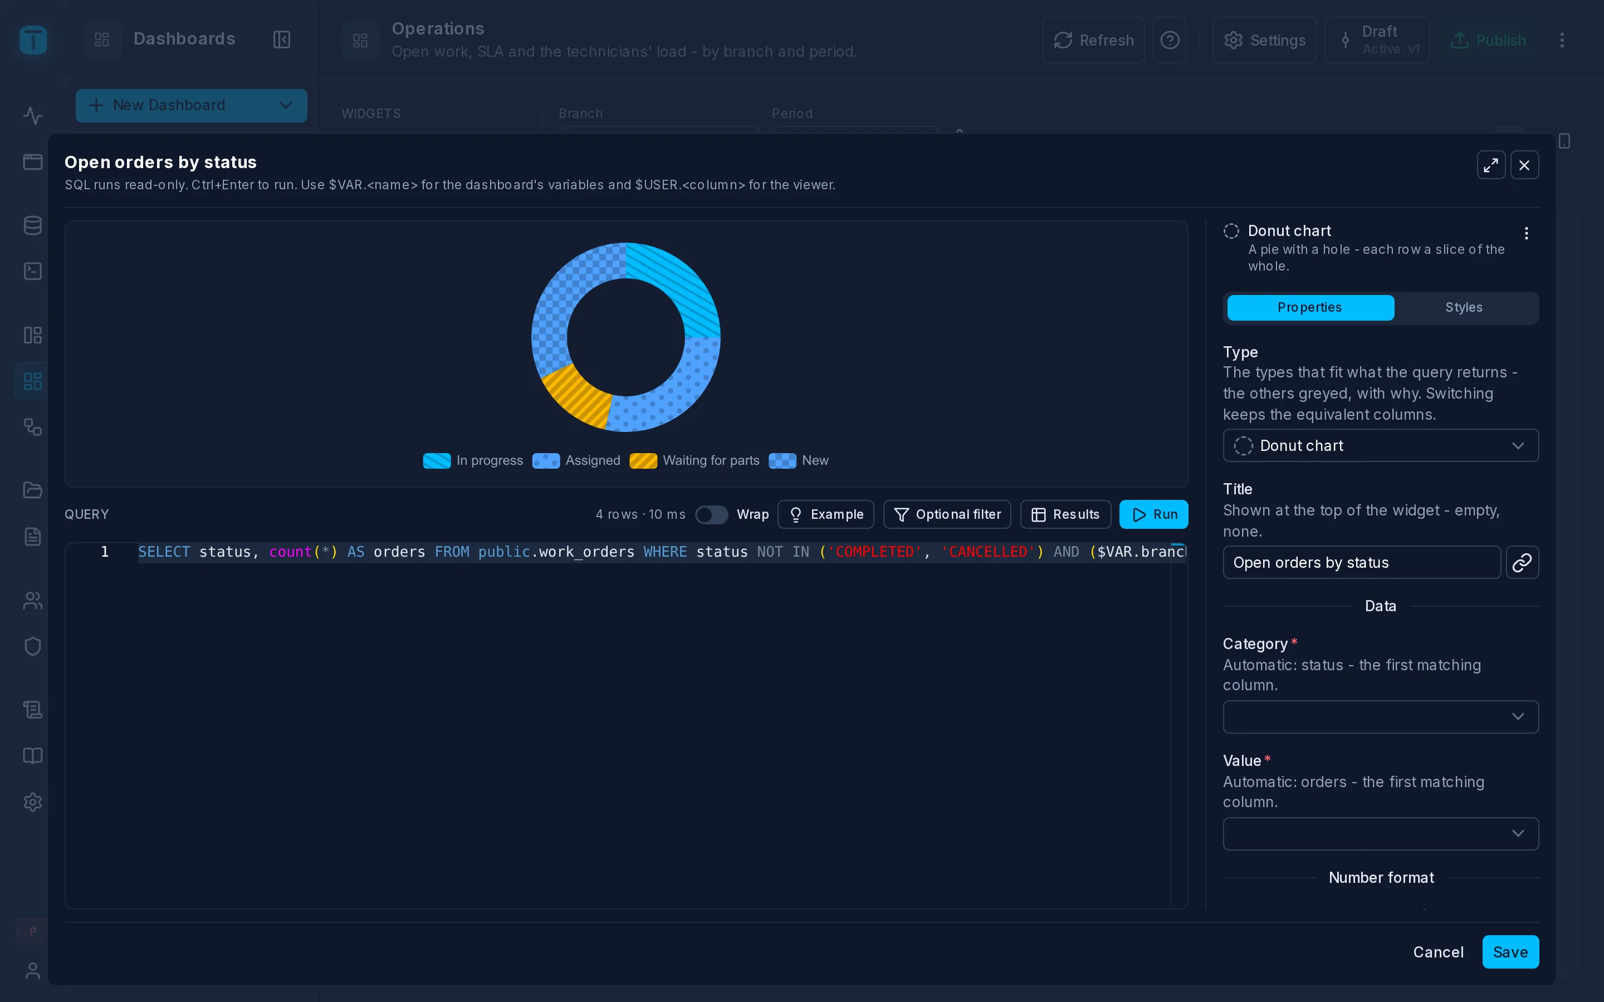Open the user profile icon at sidebar bottom
Screen dimensions: 1604x1002
tap(32, 971)
